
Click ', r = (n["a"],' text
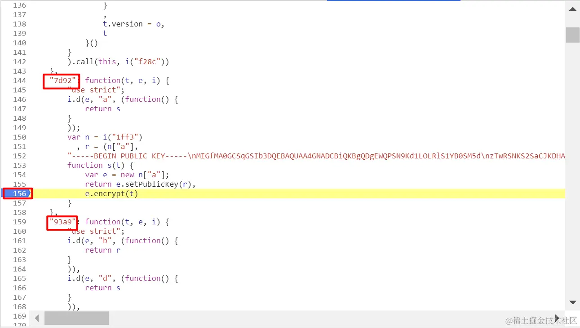click(x=107, y=146)
